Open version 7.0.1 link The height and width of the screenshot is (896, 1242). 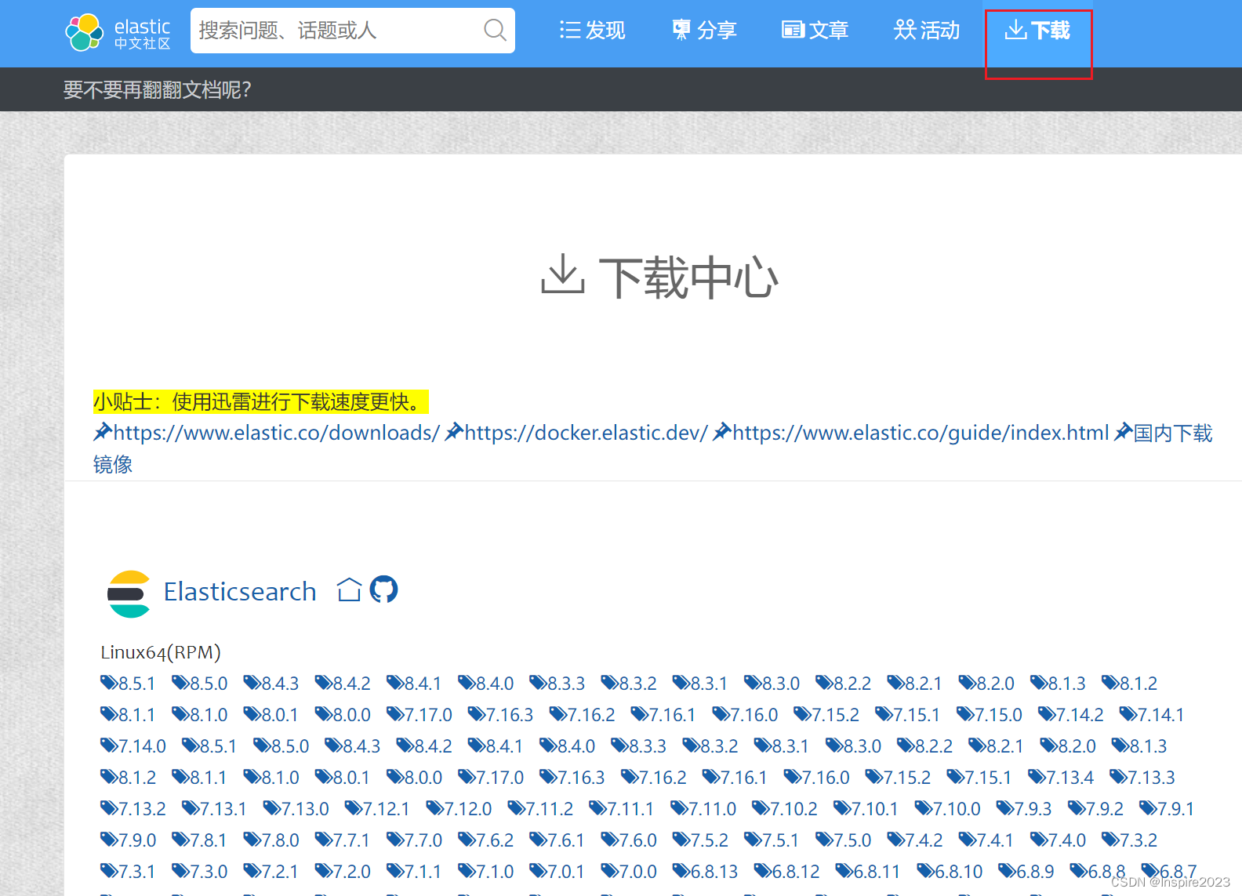point(557,872)
